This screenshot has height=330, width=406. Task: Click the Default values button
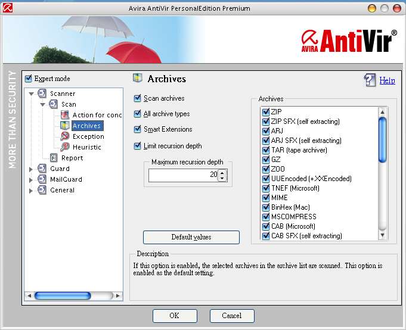(191, 237)
